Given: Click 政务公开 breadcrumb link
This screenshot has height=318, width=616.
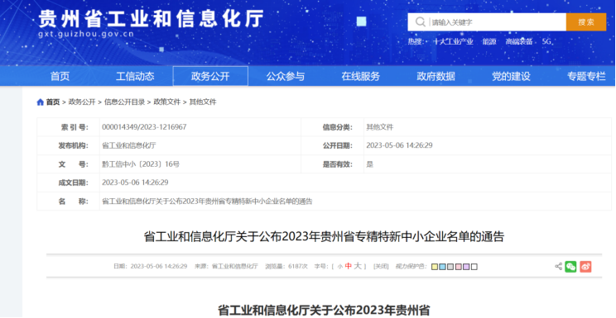Looking at the screenshot, I should click(x=82, y=102).
